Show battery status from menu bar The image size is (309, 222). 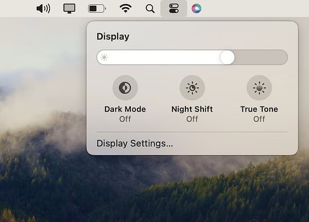(96, 8)
